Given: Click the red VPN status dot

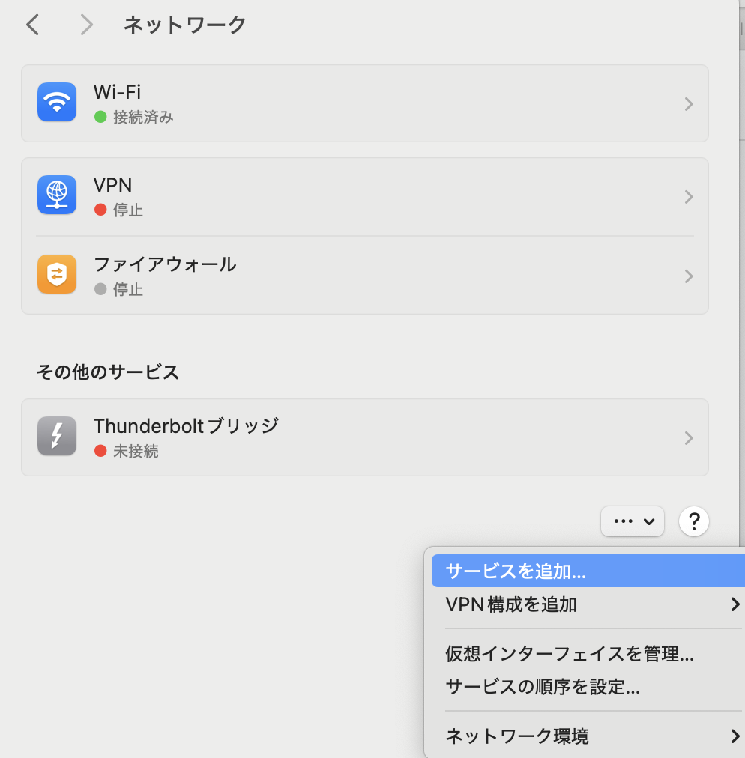Looking at the screenshot, I should click(x=100, y=210).
